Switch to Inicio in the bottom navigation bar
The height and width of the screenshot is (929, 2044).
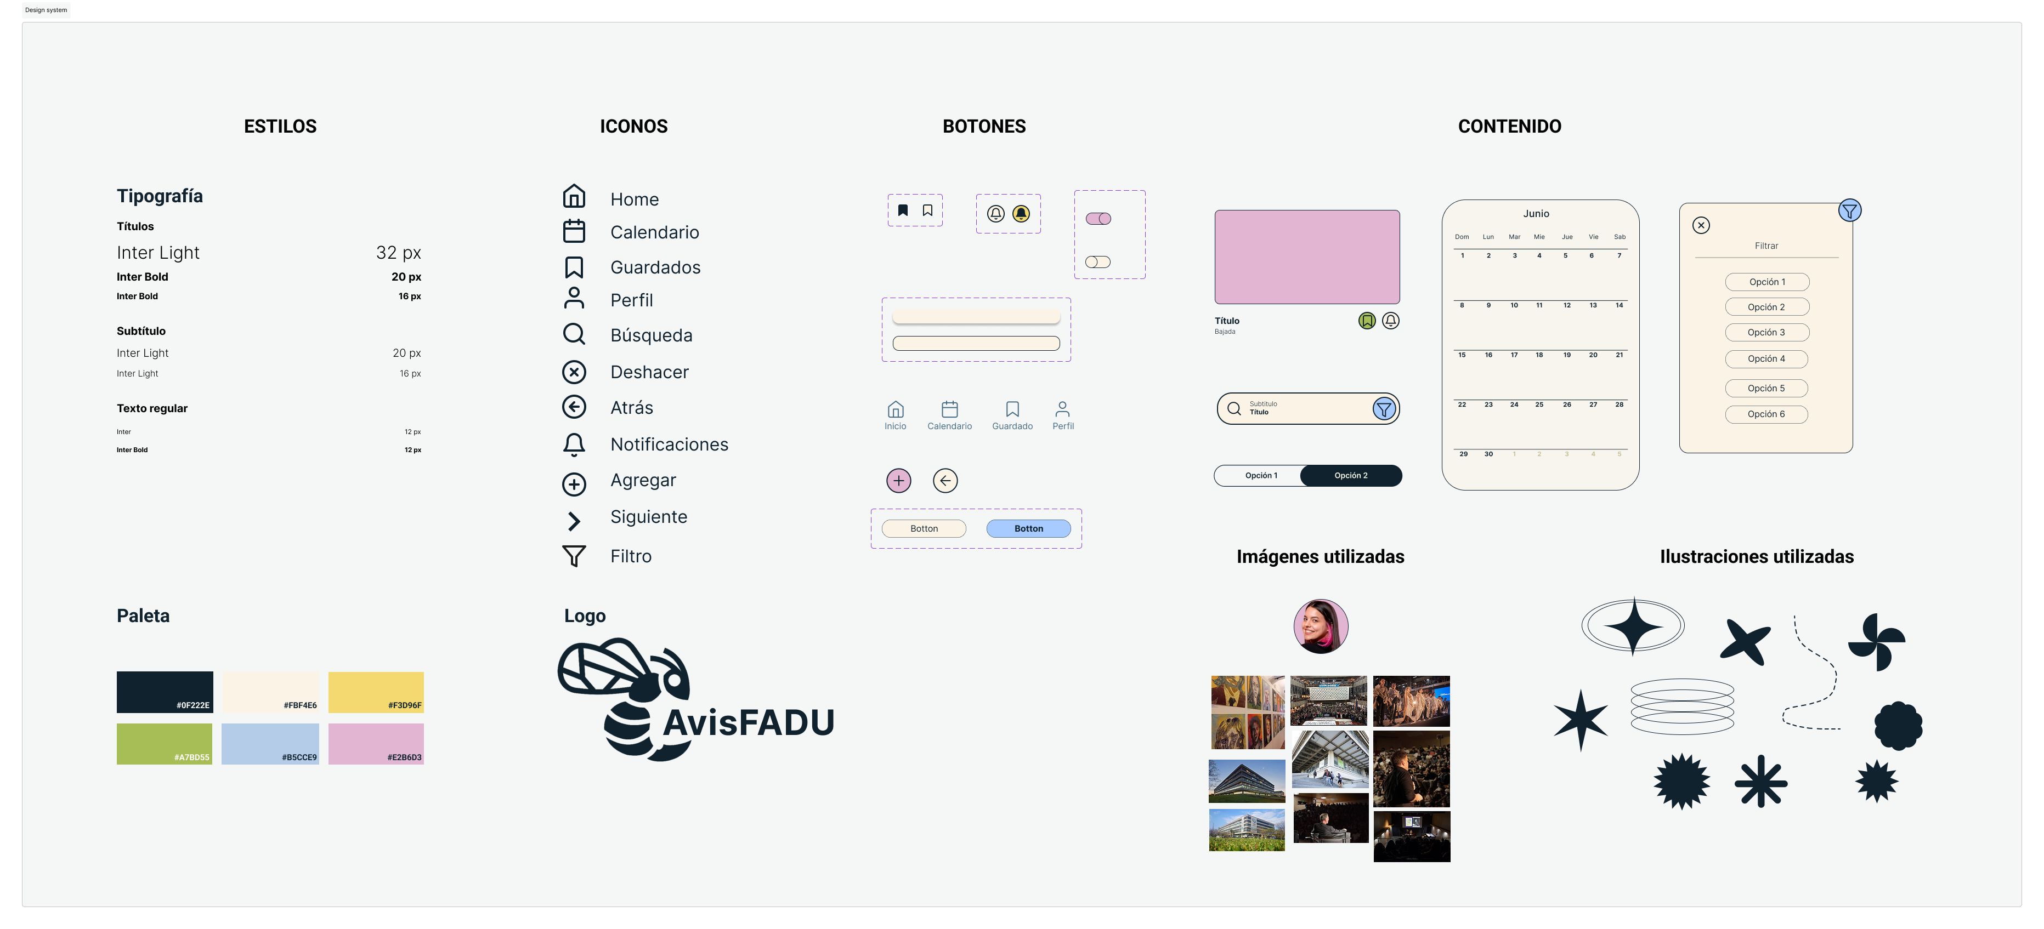click(x=895, y=414)
